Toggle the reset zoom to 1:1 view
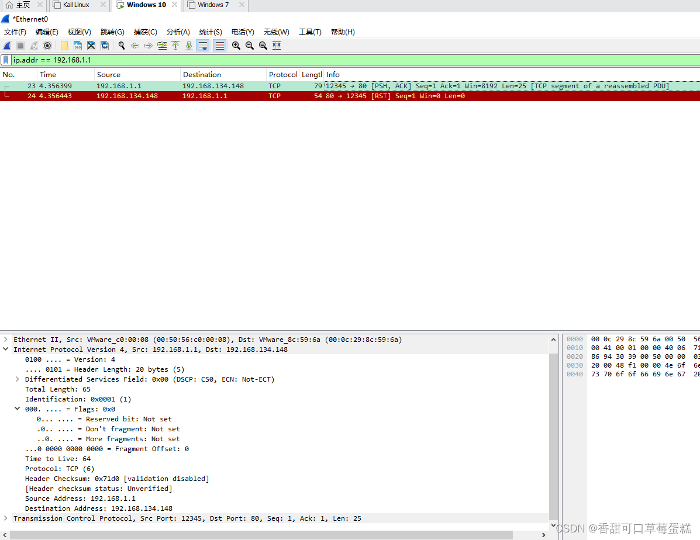The width and height of the screenshot is (700, 540). click(x=263, y=46)
